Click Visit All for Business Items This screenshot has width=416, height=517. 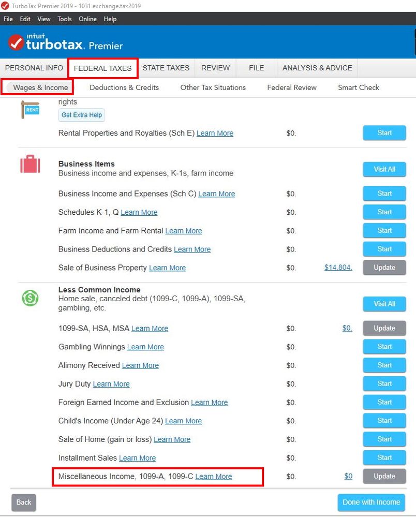point(384,169)
